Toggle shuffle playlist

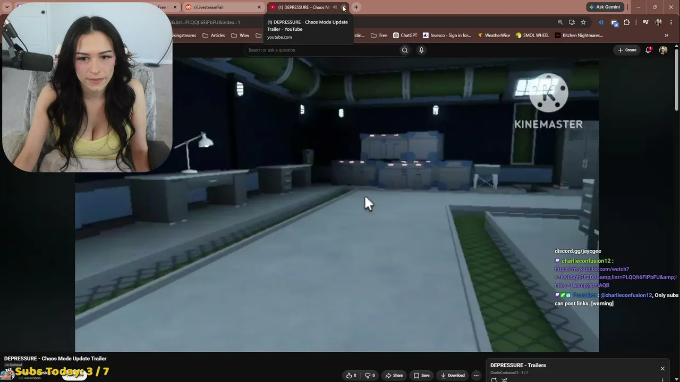point(504,380)
